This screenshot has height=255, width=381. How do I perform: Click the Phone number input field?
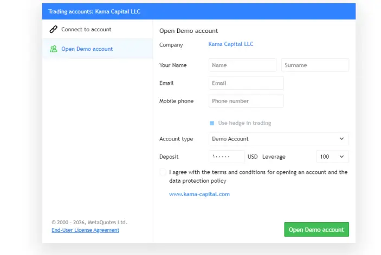point(246,101)
